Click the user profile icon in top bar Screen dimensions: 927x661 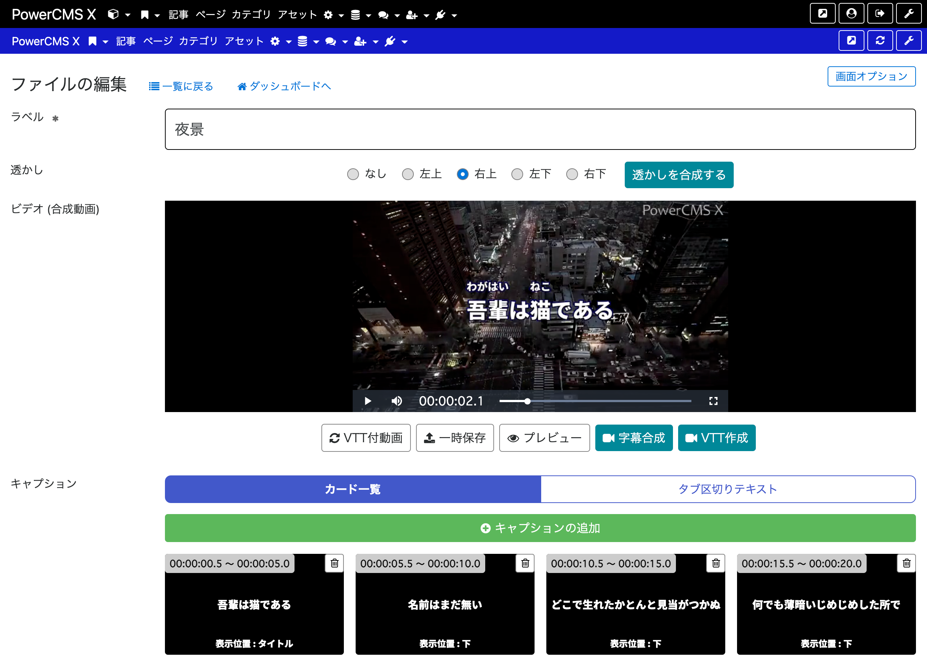point(851,13)
